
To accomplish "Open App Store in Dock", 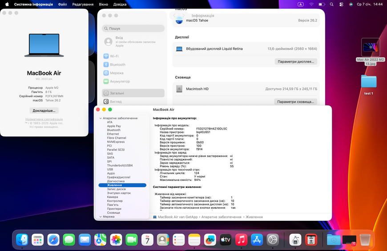I will tap(257, 239).
